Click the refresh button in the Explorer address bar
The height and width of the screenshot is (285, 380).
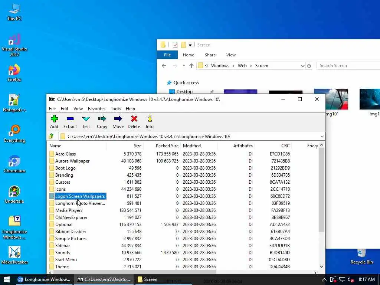pyautogui.click(x=309, y=66)
